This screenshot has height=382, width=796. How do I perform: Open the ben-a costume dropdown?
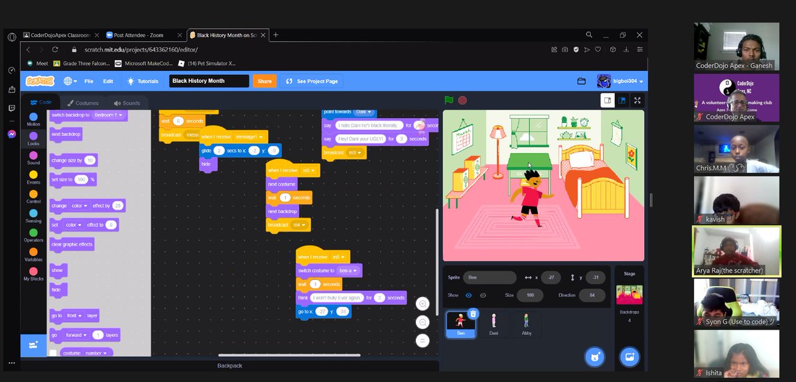click(348, 271)
